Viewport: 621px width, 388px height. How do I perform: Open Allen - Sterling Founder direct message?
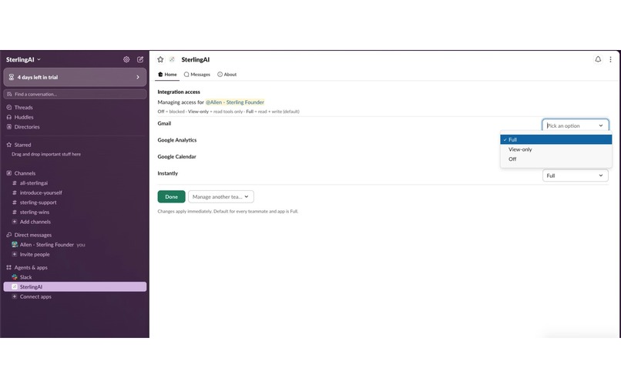[x=47, y=245]
